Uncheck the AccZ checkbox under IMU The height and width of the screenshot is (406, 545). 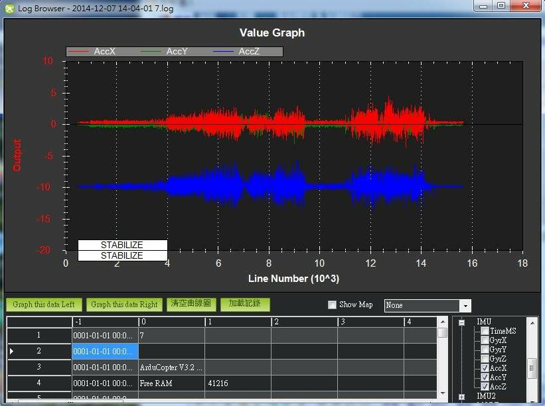[x=485, y=386]
